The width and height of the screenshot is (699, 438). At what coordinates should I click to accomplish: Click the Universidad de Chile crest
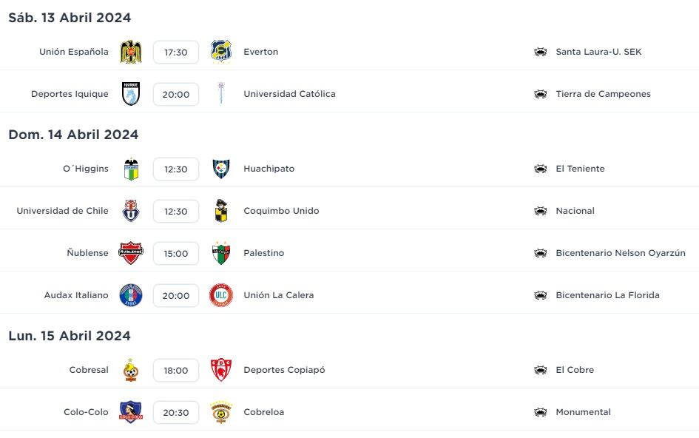pyautogui.click(x=131, y=211)
